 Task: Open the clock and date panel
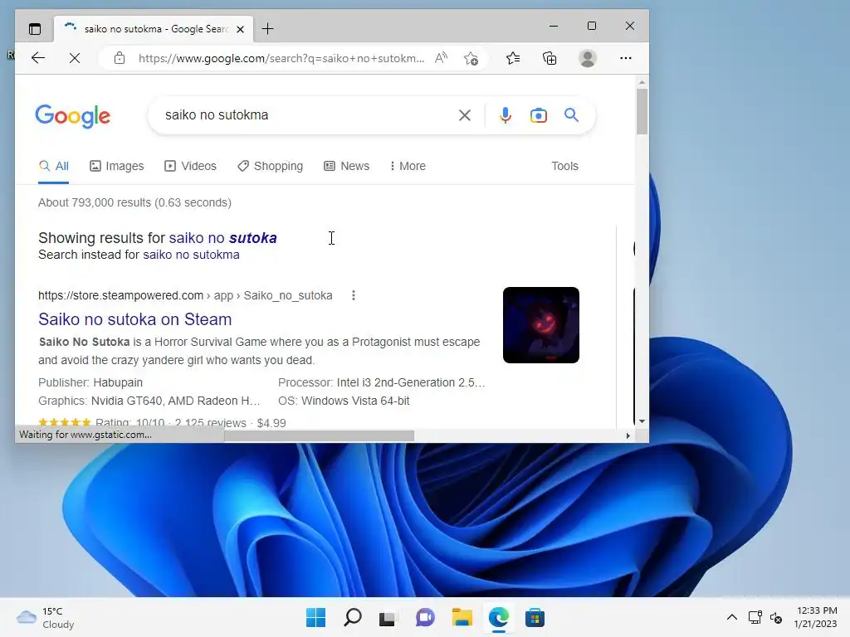coord(815,617)
